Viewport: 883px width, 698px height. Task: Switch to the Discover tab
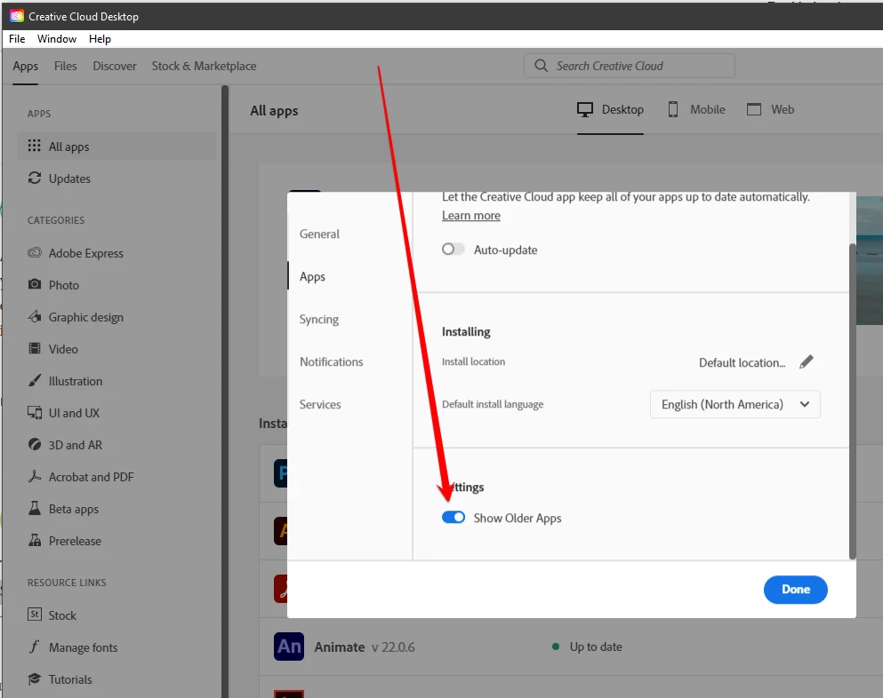coord(115,66)
